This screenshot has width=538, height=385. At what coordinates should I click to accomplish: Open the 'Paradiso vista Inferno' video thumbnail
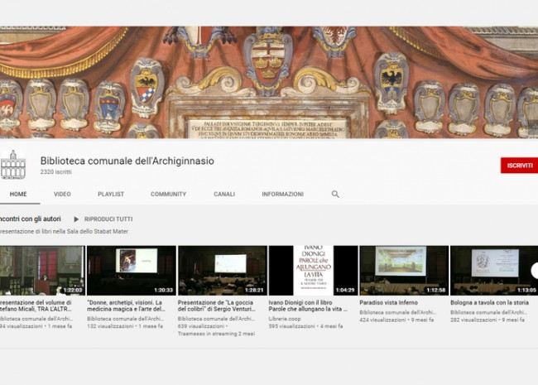404,270
